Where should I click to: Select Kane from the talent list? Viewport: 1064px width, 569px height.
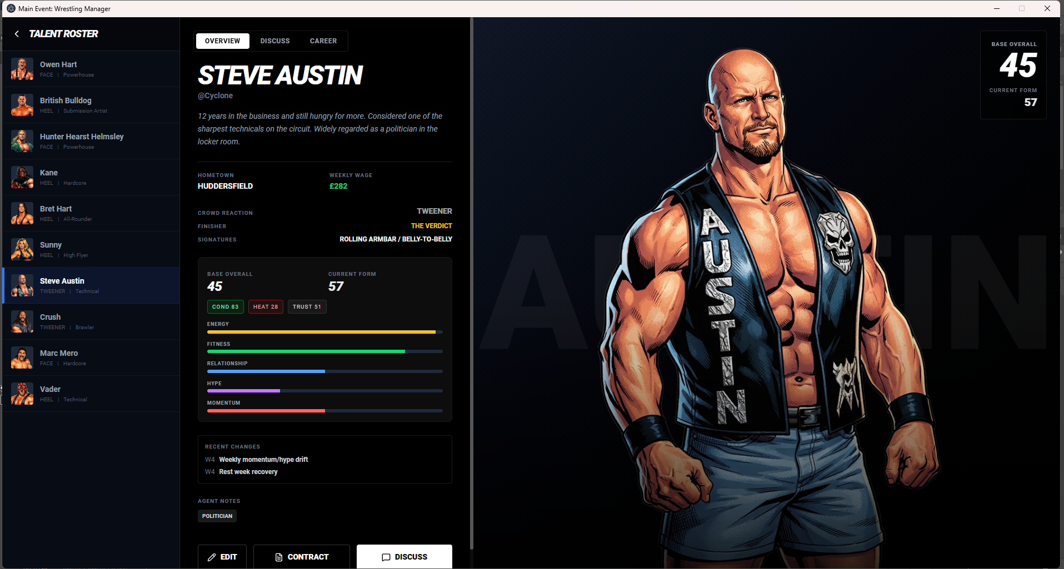[x=91, y=177]
